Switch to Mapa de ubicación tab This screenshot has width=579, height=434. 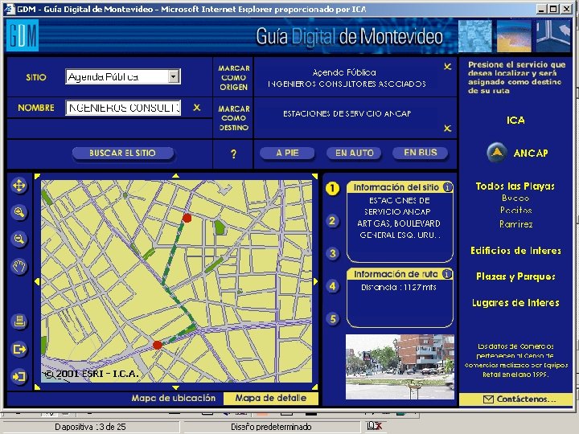click(173, 398)
